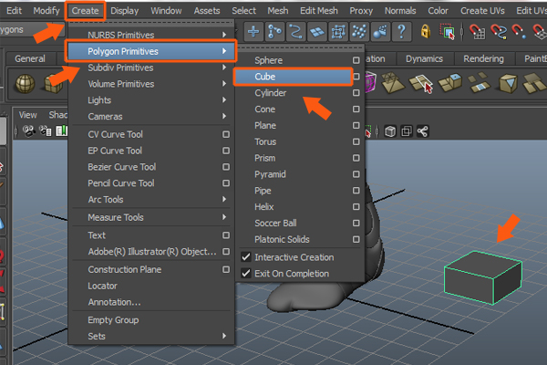Click the snap to curve magnet icon
This screenshot has width=547, height=365.
(x=501, y=32)
